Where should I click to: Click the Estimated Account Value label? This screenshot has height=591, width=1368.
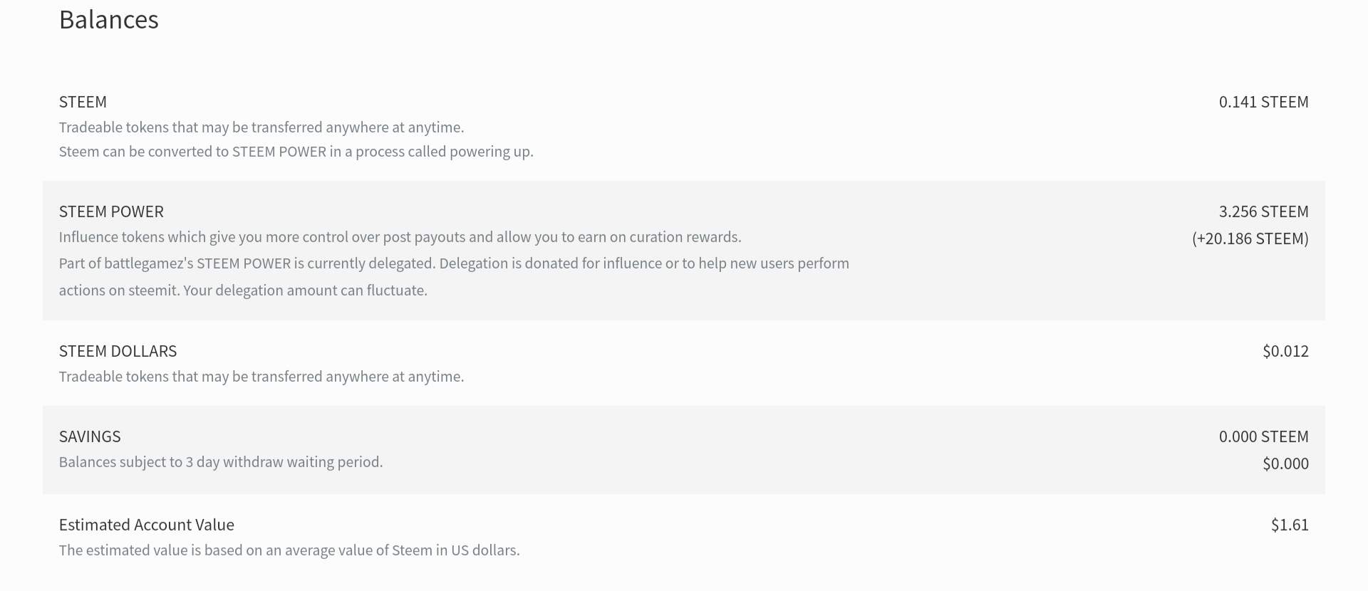pos(146,525)
